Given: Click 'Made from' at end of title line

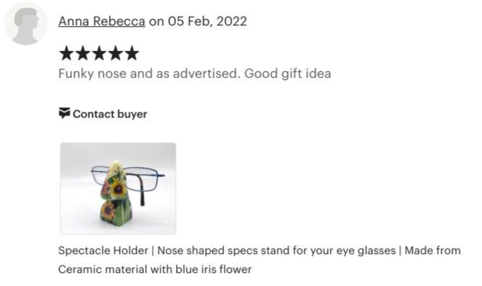Looking at the screenshot, I should tap(433, 250).
